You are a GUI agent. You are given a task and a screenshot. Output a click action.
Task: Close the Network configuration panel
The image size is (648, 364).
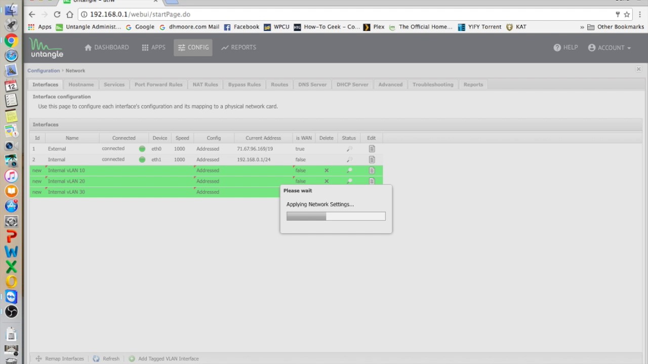(638, 69)
